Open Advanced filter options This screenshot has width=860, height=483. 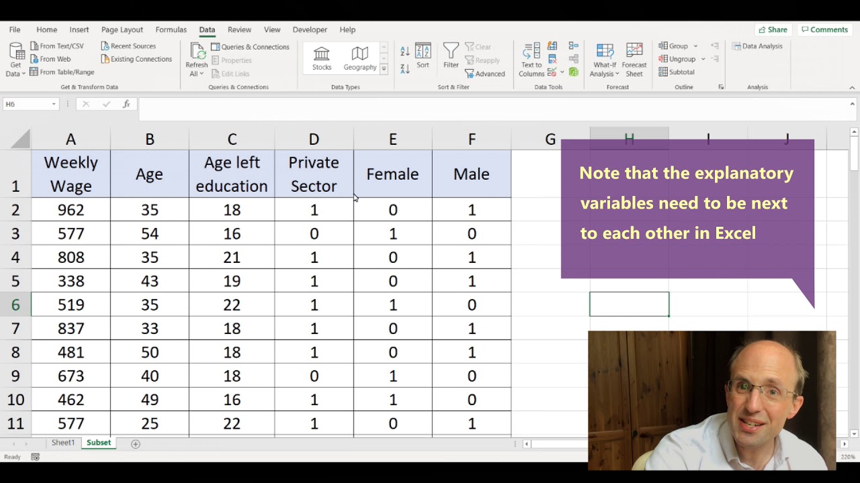point(485,74)
